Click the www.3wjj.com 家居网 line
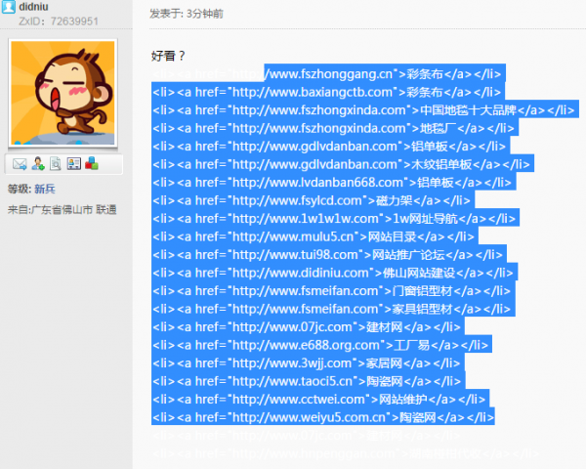 [x=307, y=363]
